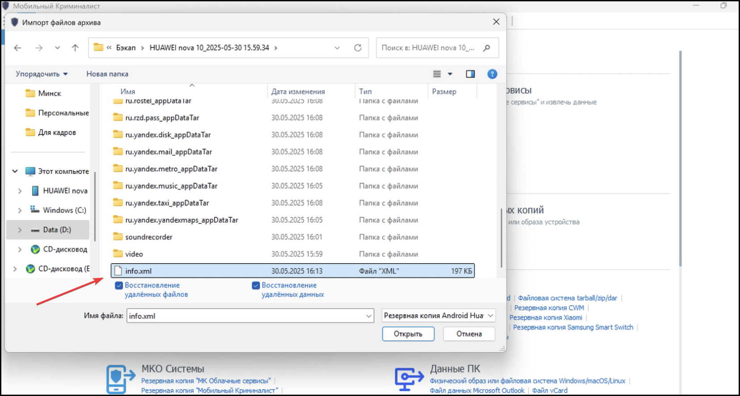Viewport: 740px width, 396px height.
Task: Open 'Файловая система tarball/zip/dar' link
Action: [568, 298]
